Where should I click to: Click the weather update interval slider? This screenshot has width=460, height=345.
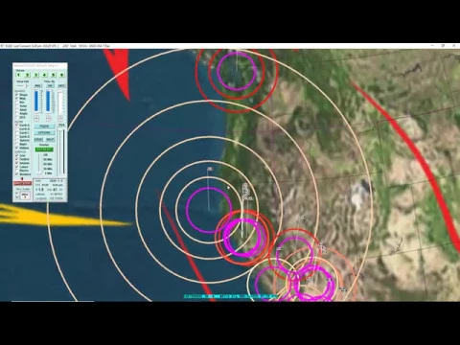click(39, 165)
